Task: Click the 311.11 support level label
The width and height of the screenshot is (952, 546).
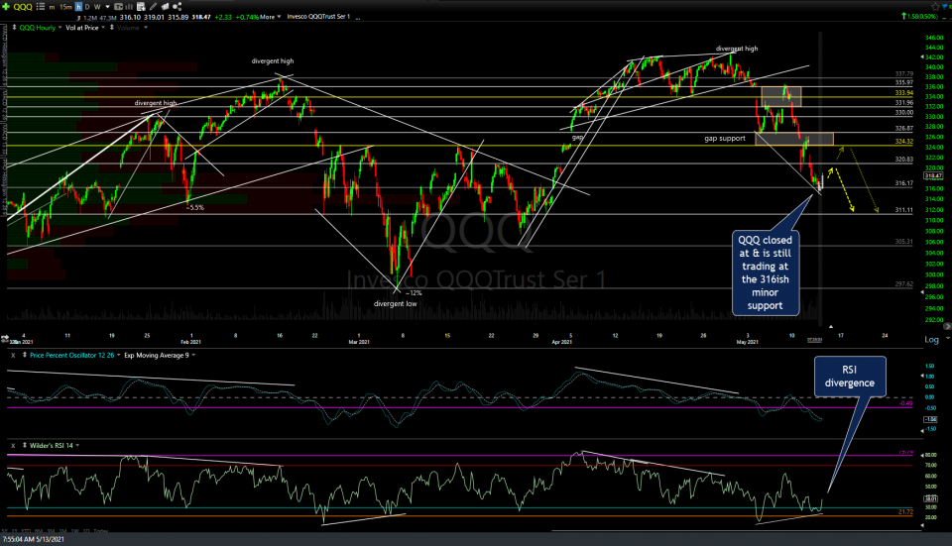Action: pos(904,210)
